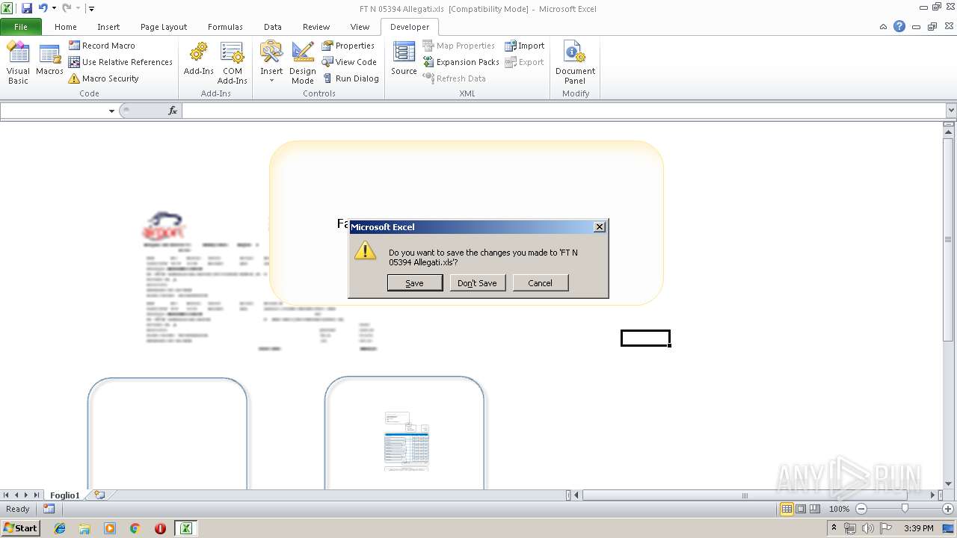Zoom out with the minus button
Viewport: 957px width, 538px height.
[861, 509]
